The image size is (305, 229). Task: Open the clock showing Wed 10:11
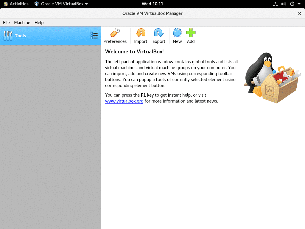tap(152, 4)
